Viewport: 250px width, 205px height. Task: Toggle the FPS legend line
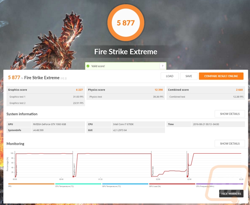click(x=31, y=184)
